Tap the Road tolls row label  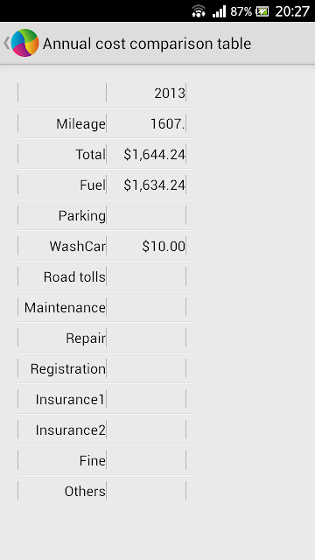pos(74,276)
